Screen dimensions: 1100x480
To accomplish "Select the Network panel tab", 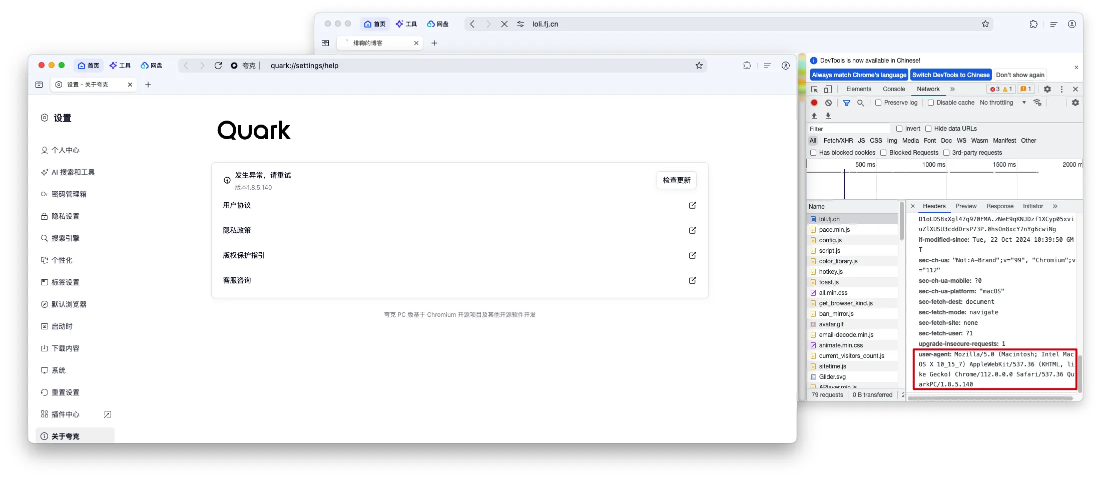I will (928, 89).
